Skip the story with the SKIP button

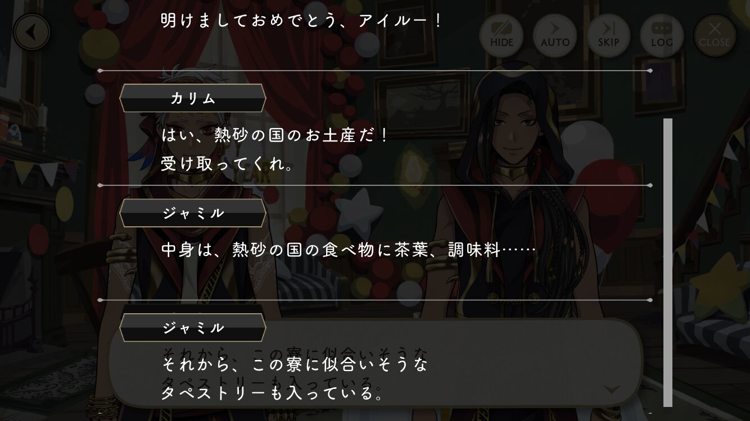point(608,35)
